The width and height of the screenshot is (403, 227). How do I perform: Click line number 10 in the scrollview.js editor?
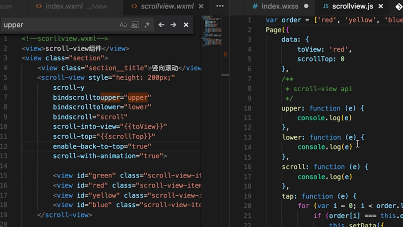tap(248, 108)
